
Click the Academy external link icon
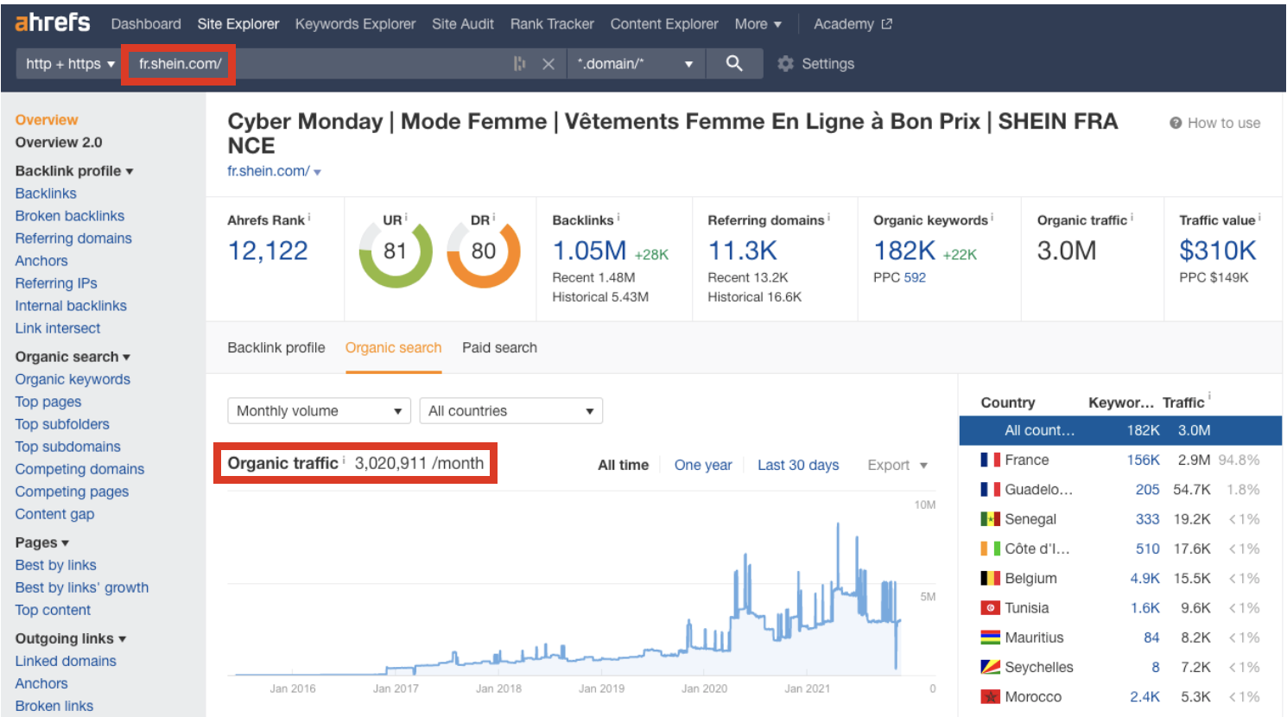pos(886,24)
